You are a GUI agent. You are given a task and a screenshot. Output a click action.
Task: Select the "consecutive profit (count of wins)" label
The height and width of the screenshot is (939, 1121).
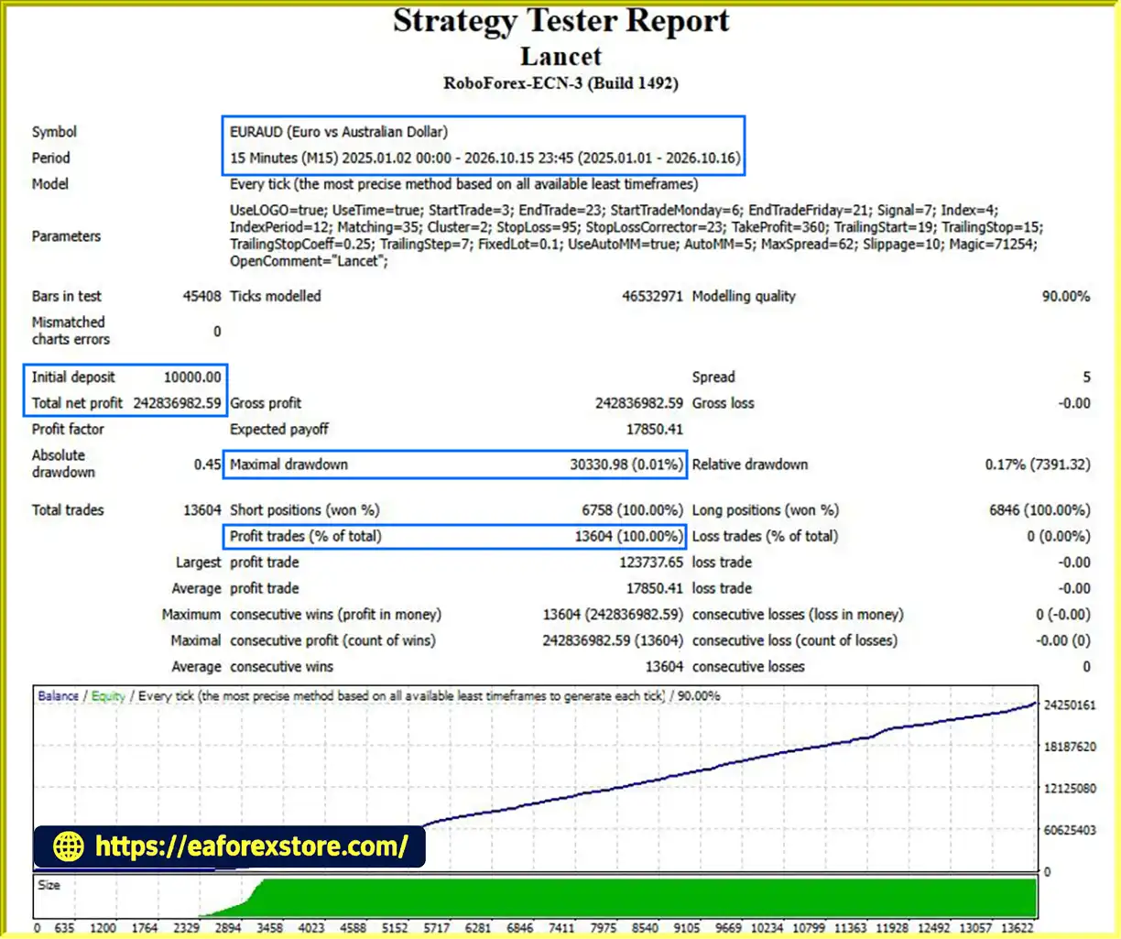click(332, 640)
